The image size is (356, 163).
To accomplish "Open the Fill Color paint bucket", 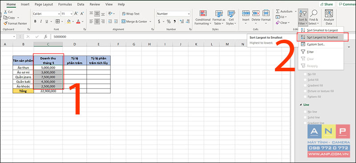I will pyautogui.click(x=69, y=21).
